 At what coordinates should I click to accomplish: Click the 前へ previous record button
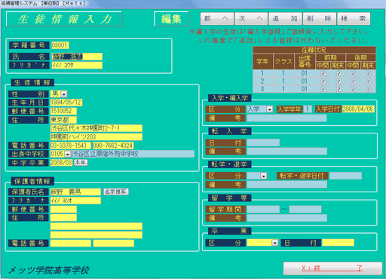point(217,19)
